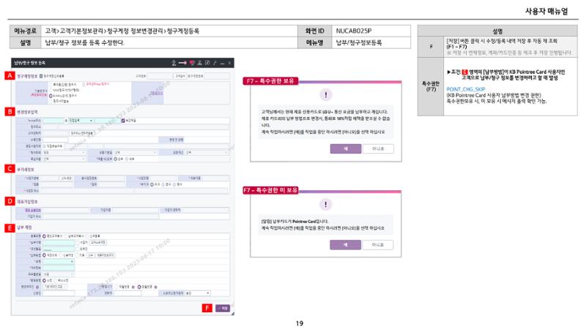Viewport: 586px width, 329px height.
Task: Select the currently filled radio in 청구서 유형 group
Action: (x=51, y=96)
